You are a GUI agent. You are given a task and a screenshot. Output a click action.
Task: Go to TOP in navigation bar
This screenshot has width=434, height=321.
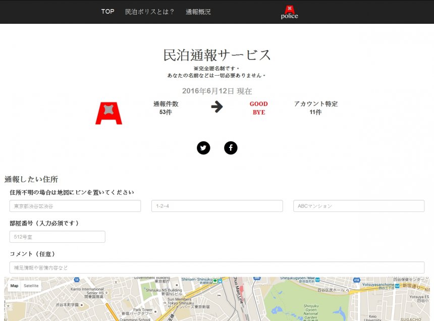(x=107, y=12)
